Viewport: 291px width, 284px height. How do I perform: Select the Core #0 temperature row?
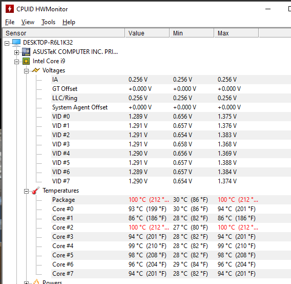[x=171, y=209]
